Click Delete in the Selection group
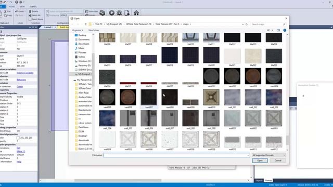This screenshot has width=333, height=187. (x=33, y=11)
